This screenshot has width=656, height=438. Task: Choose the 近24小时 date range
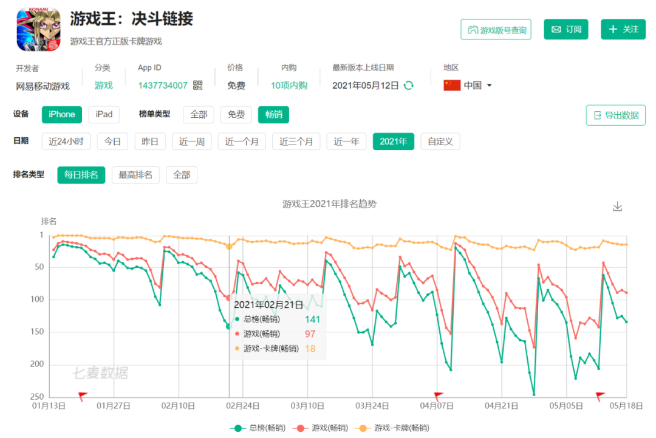(x=66, y=142)
